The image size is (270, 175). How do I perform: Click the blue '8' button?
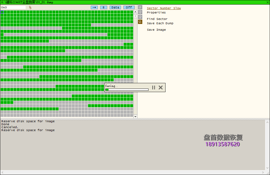coord(103,7)
